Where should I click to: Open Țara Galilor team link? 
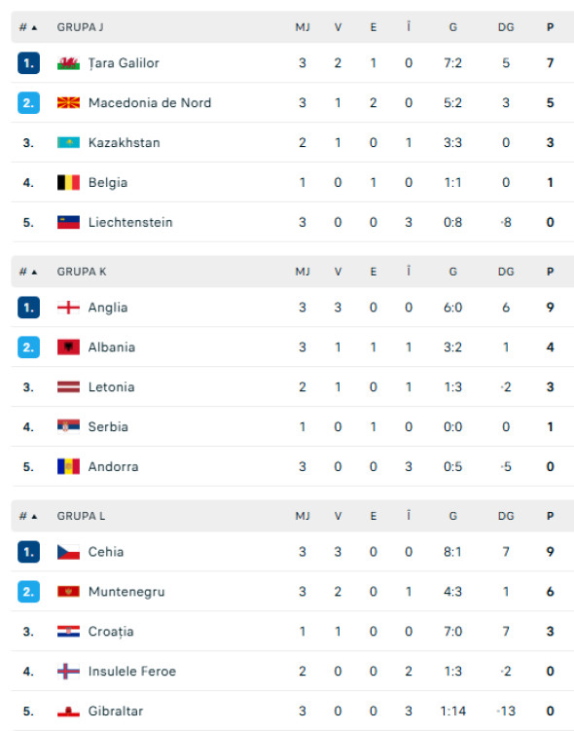(124, 63)
